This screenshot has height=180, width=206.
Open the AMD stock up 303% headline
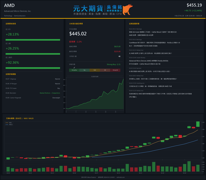(x=150, y=72)
